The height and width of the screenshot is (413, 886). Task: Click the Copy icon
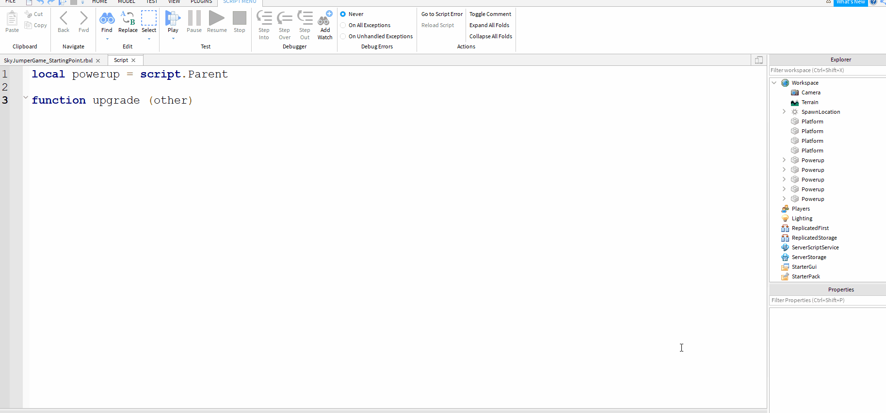(x=28, y=25)
